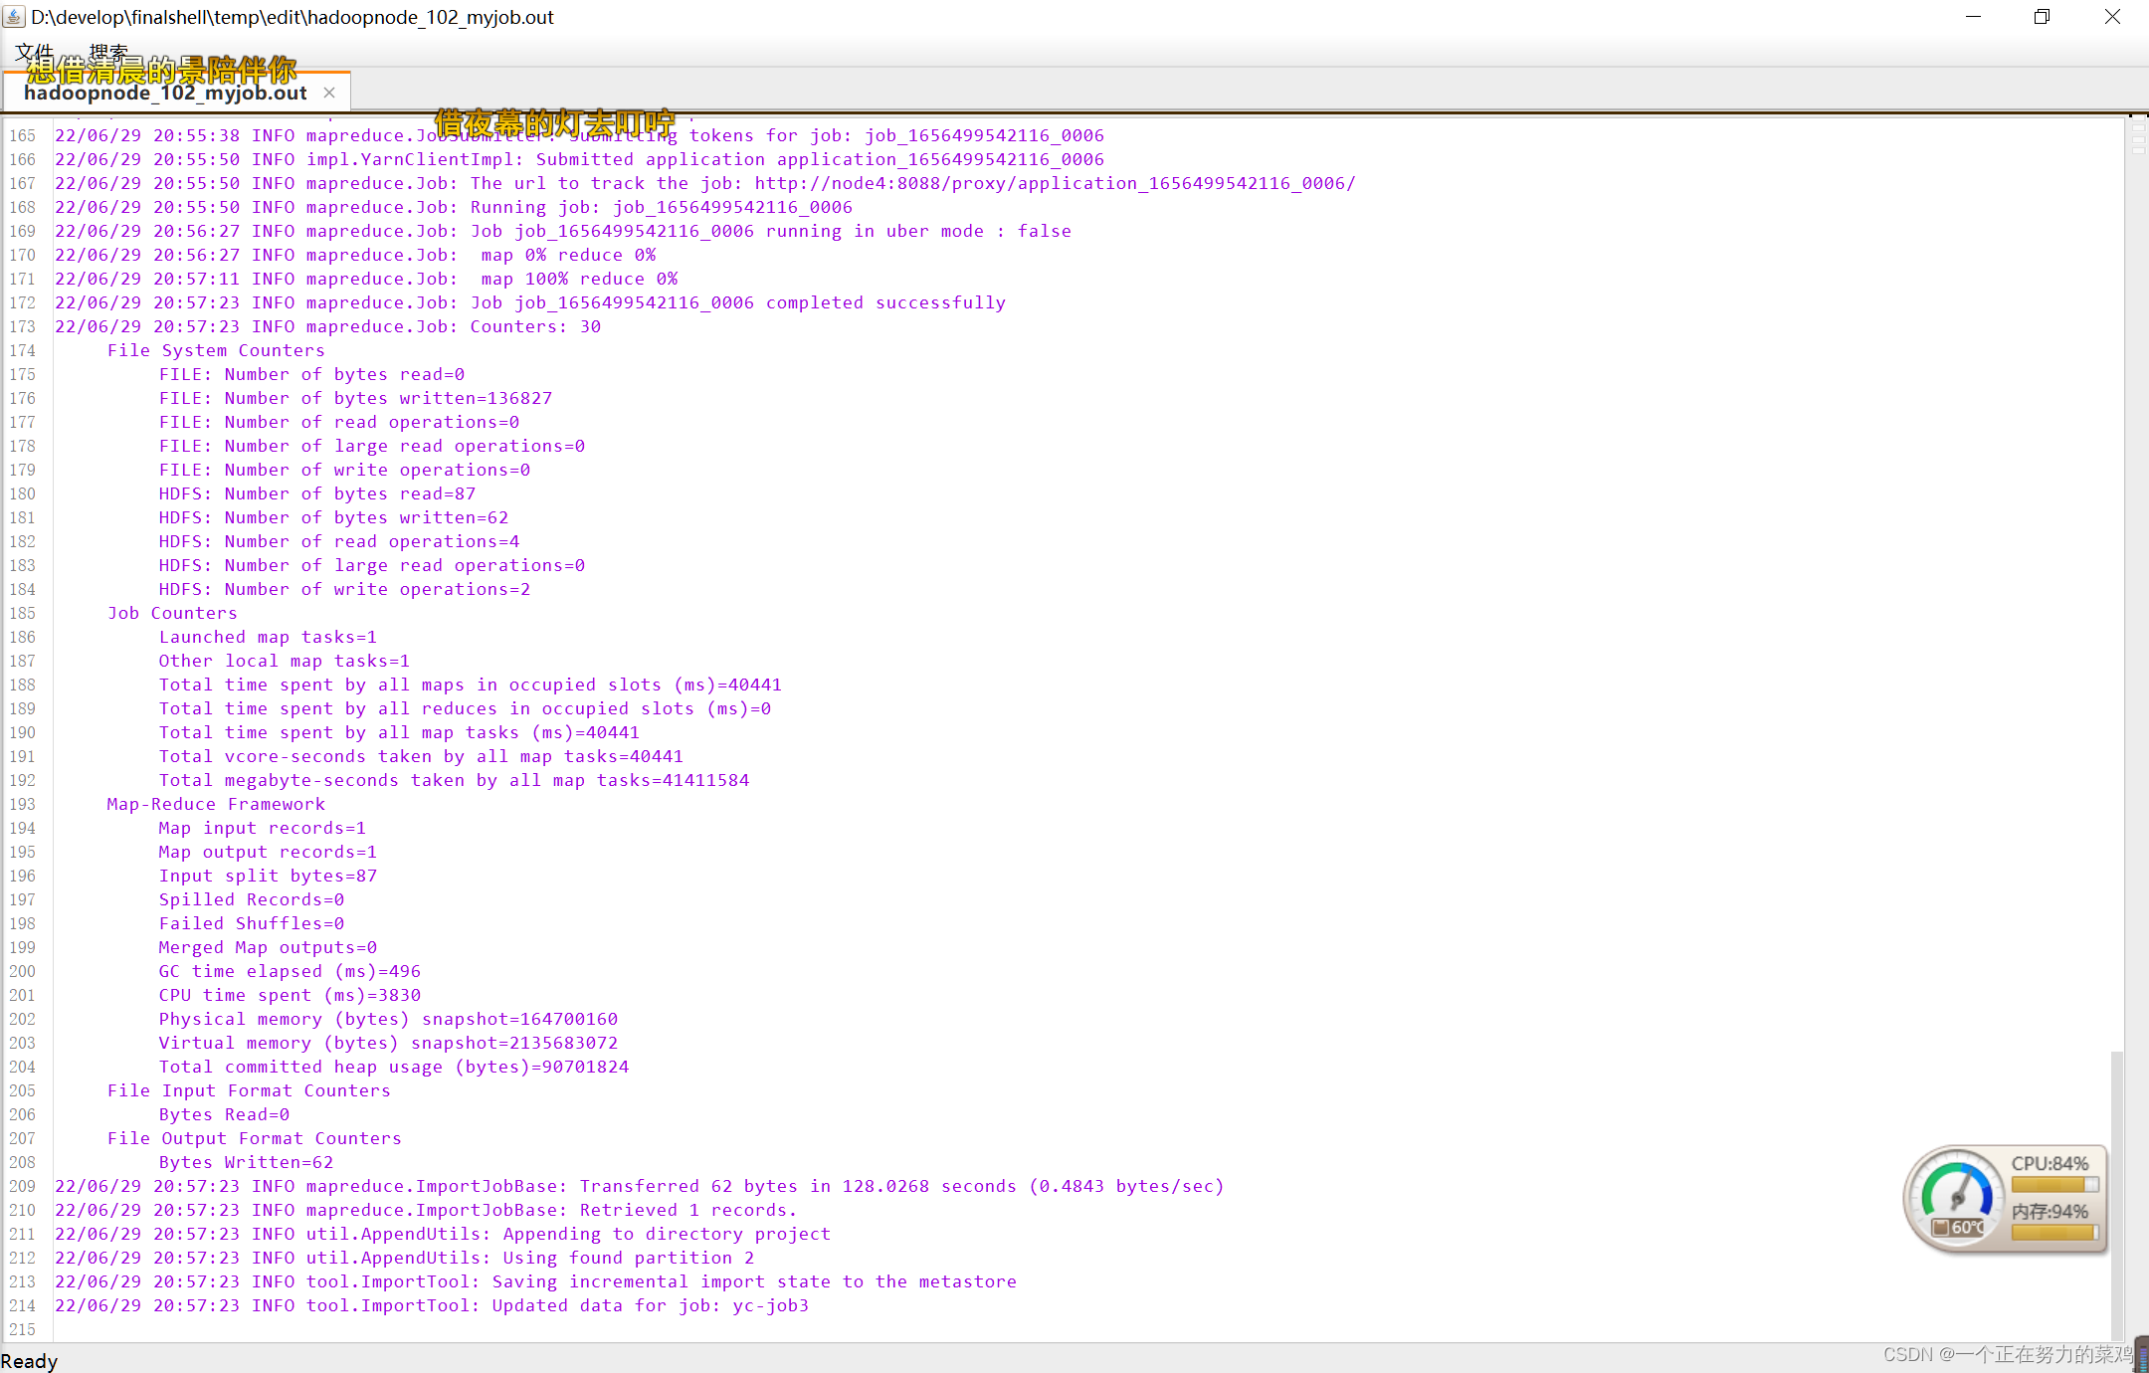Image resolution: width=2149 pixels, height=1373 pixels.
Task: Click 'Appending to directory project' line
Action: pos(443,1234)
